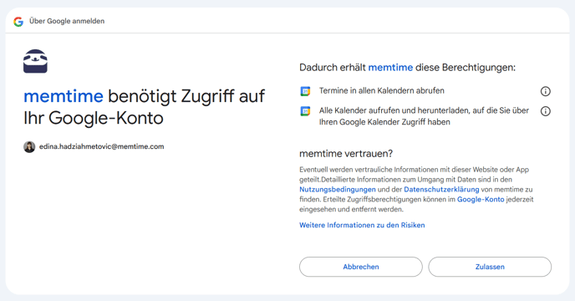Open info for 'Alle Kalender aufrufen und herunterladen'
The image size is (575, 301).
[545, 111]
